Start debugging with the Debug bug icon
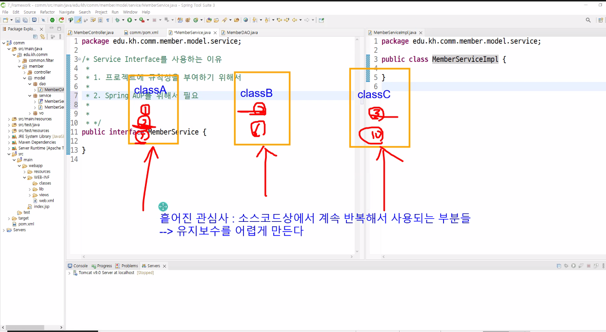606x332 pixels. click(x=117, y=20)
